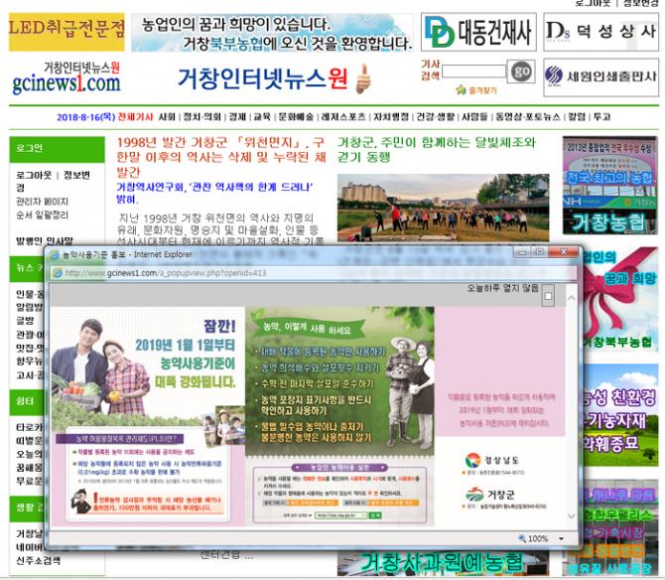Image resolution: width=665 pixels, height=580 pixels.
Task: Click the 잠깐! 농약사용기준 poster image
Action: [148, 417]
